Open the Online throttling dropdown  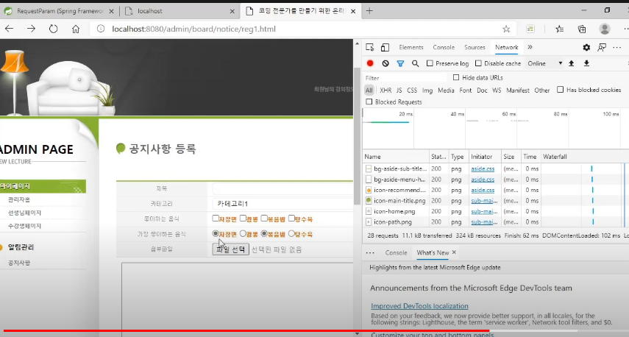(544, 63)
